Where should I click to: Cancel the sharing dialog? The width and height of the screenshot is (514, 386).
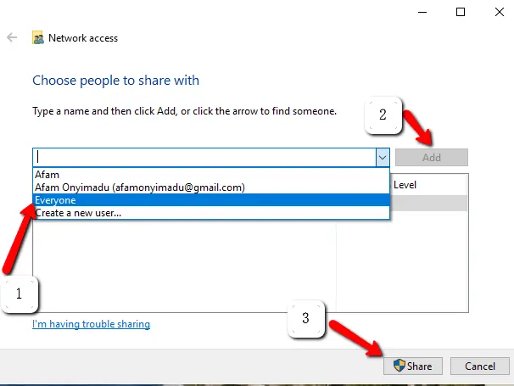click(479, 366)
